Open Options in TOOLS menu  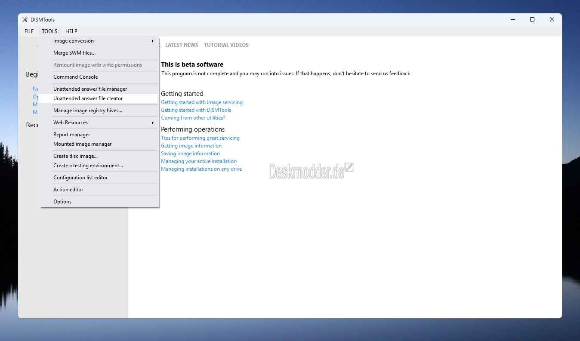(99, 202)
